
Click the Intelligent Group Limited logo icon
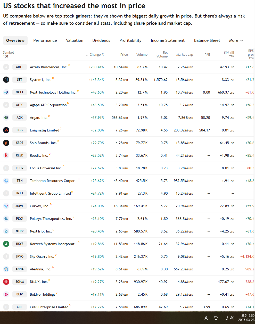(x=6, y=193)
